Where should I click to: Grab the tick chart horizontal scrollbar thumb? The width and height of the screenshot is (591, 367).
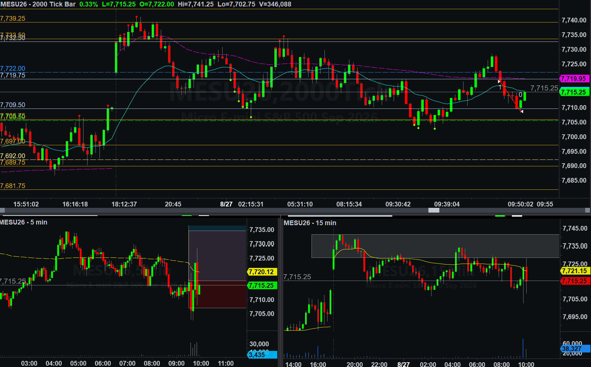(434, 211)
